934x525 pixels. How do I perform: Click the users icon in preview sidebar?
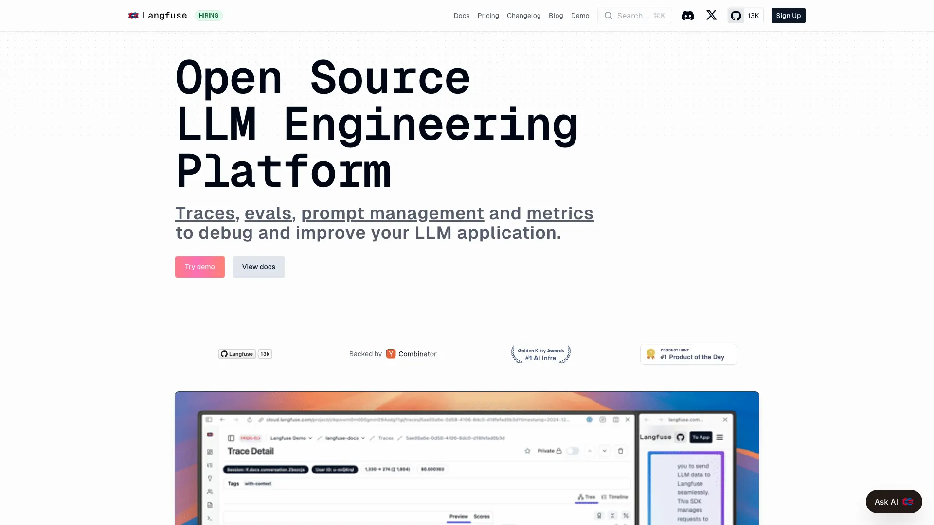click(210, 491)
